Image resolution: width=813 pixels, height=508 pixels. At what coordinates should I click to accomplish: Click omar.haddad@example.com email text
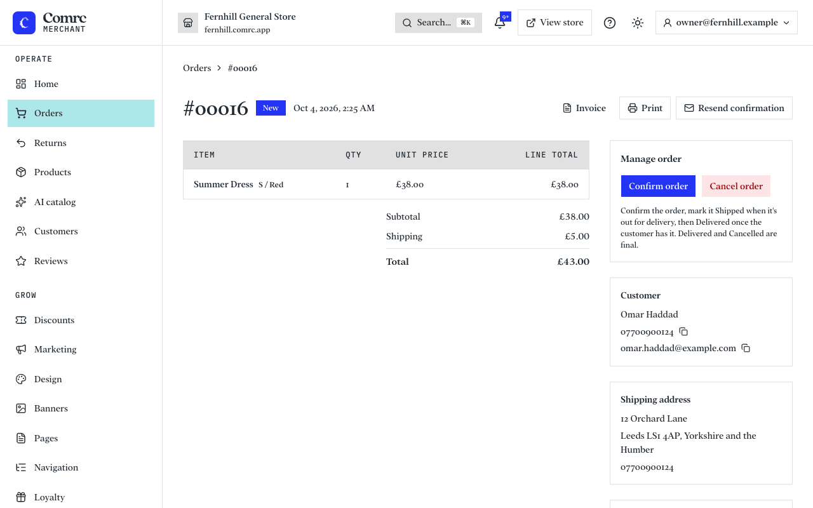coord(678,348)
